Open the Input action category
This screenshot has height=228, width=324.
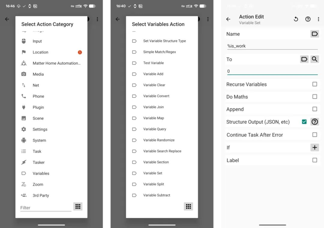51,41
